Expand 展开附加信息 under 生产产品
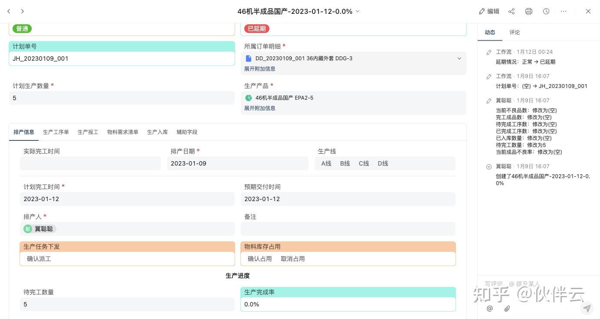600x319 pixels. [x=259, y=108]
